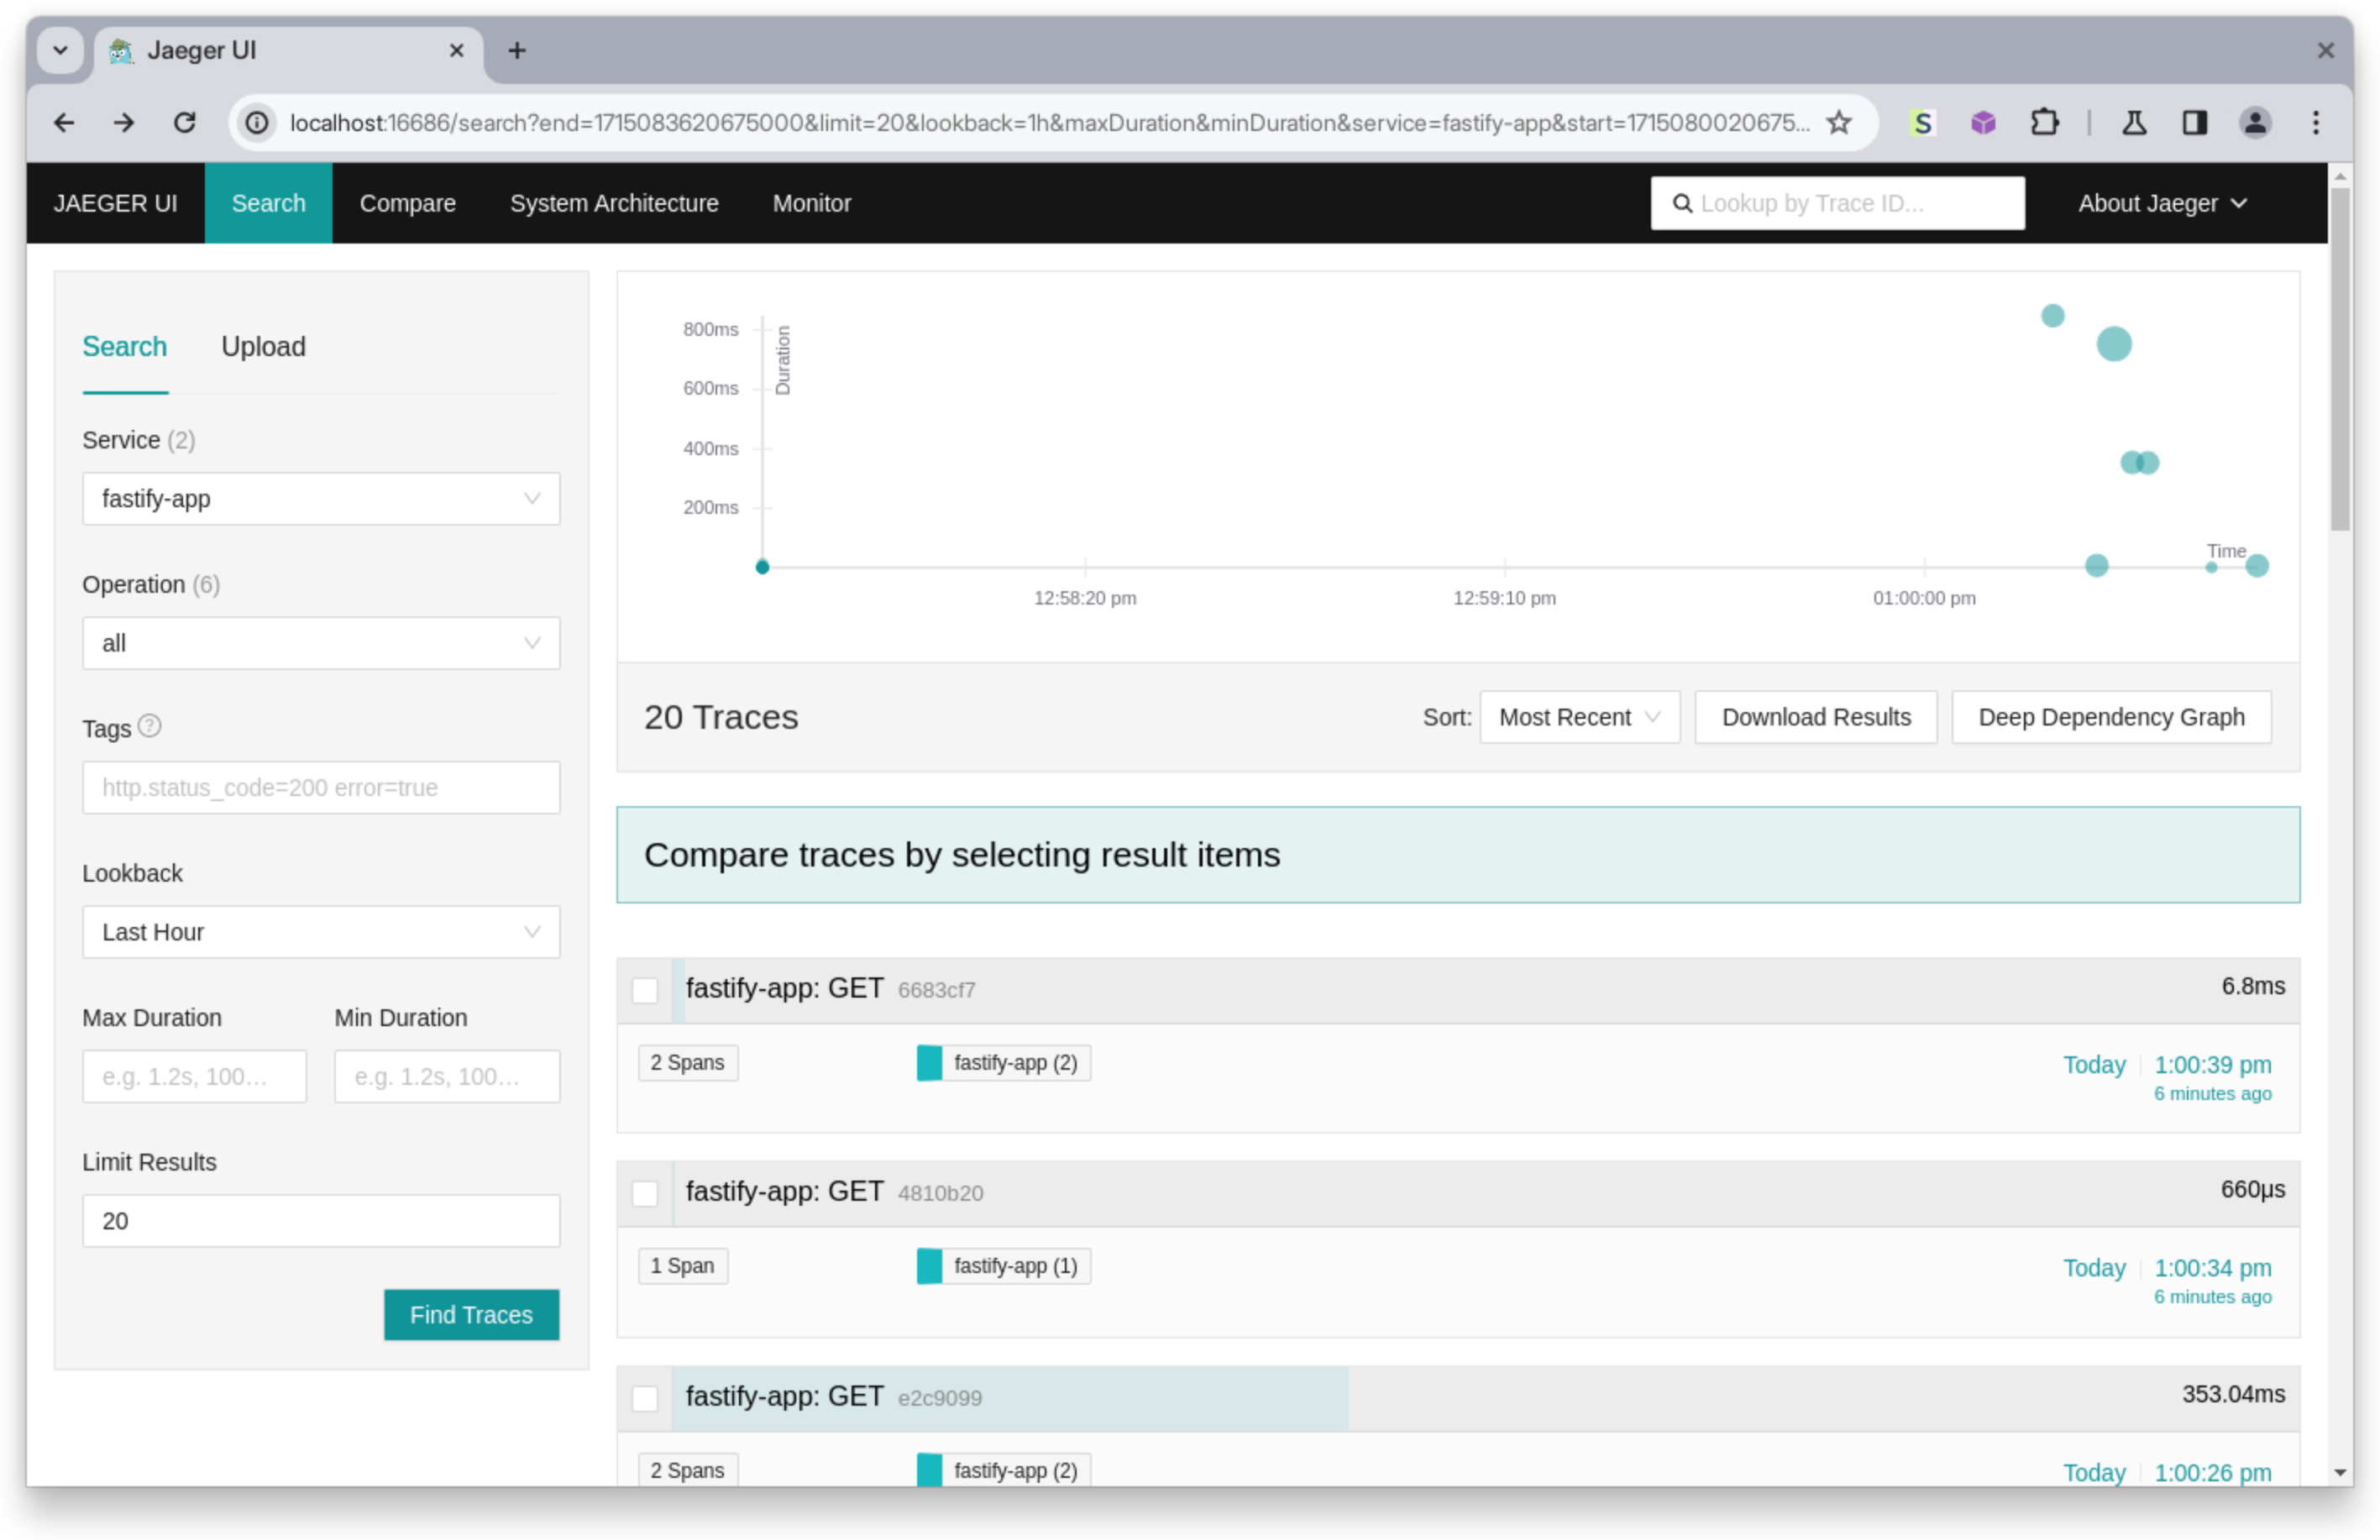This screenshot has width=2380, height=1540.
Task: Click the topmost scatter plot dot
Action: coord(2052,316)
